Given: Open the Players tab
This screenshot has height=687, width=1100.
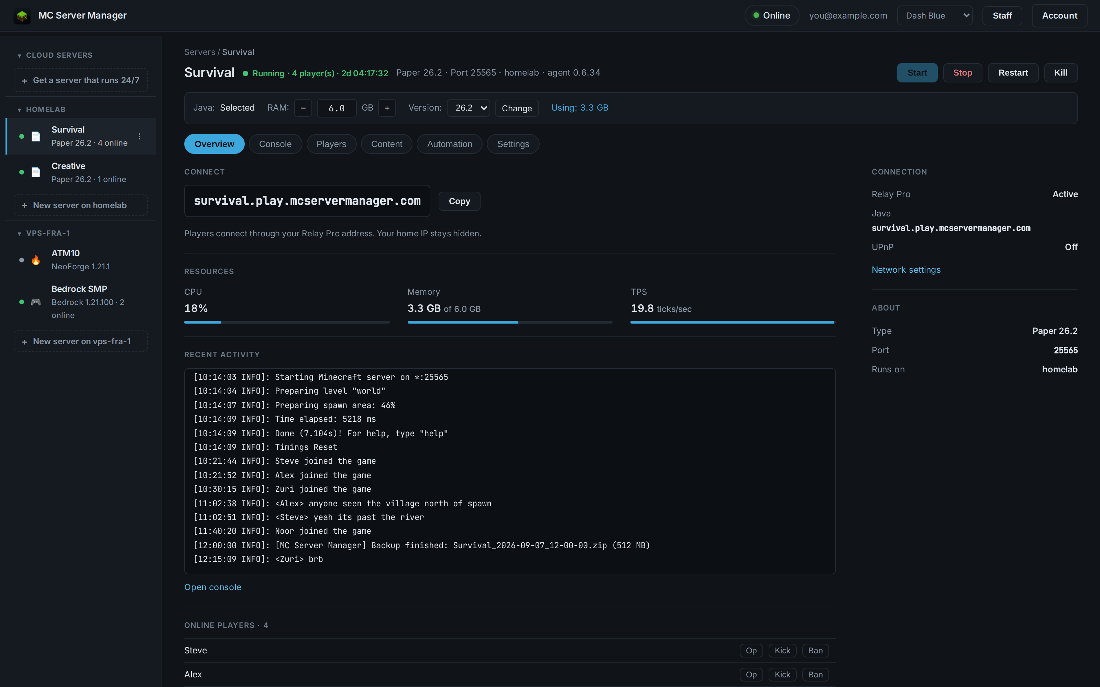Looking at the screenshot, I should point(331,144).
